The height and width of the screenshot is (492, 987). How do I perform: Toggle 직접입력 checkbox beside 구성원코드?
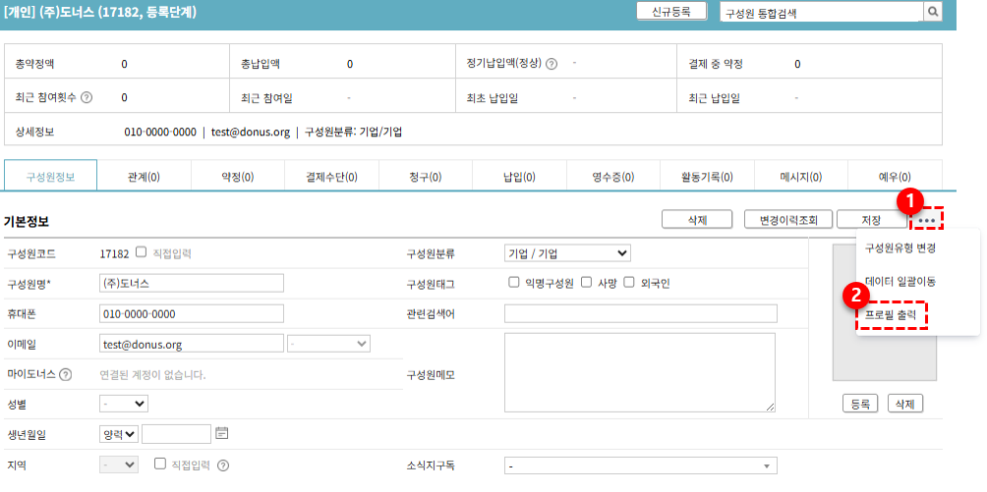click(x=142, y=252)
